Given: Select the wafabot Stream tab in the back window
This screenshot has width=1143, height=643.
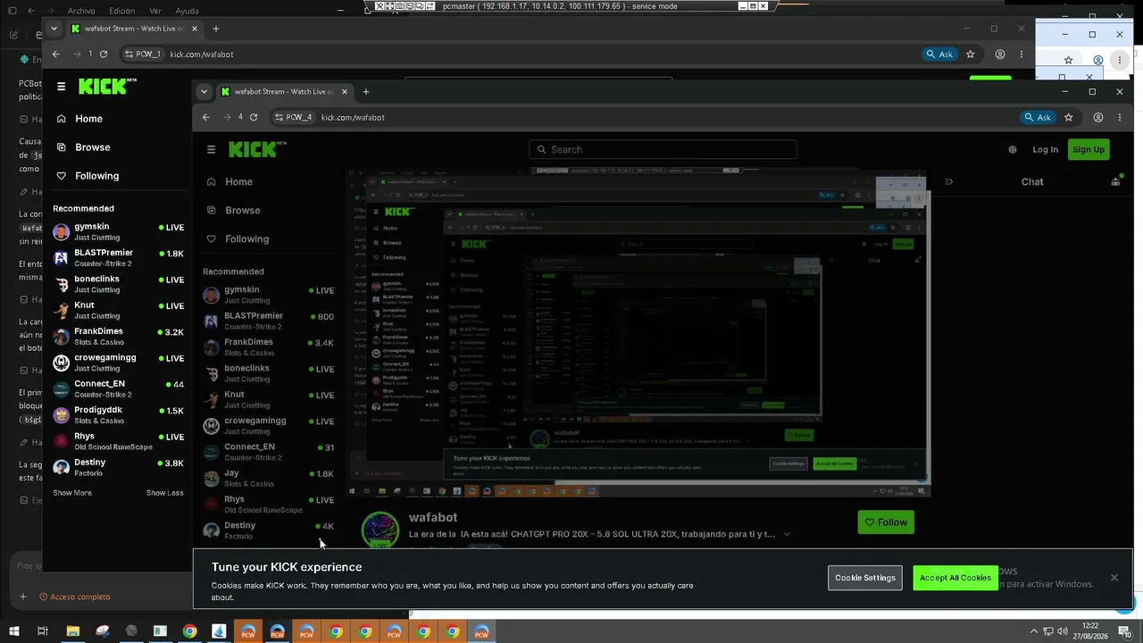Looking at the screenshot, I should [133, 29].
